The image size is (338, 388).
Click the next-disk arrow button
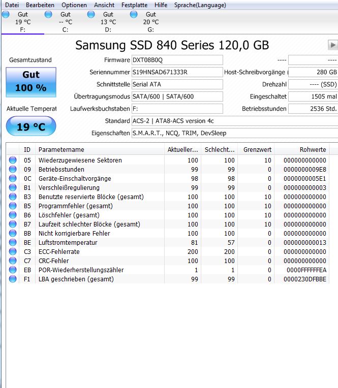tap(332, 45)
